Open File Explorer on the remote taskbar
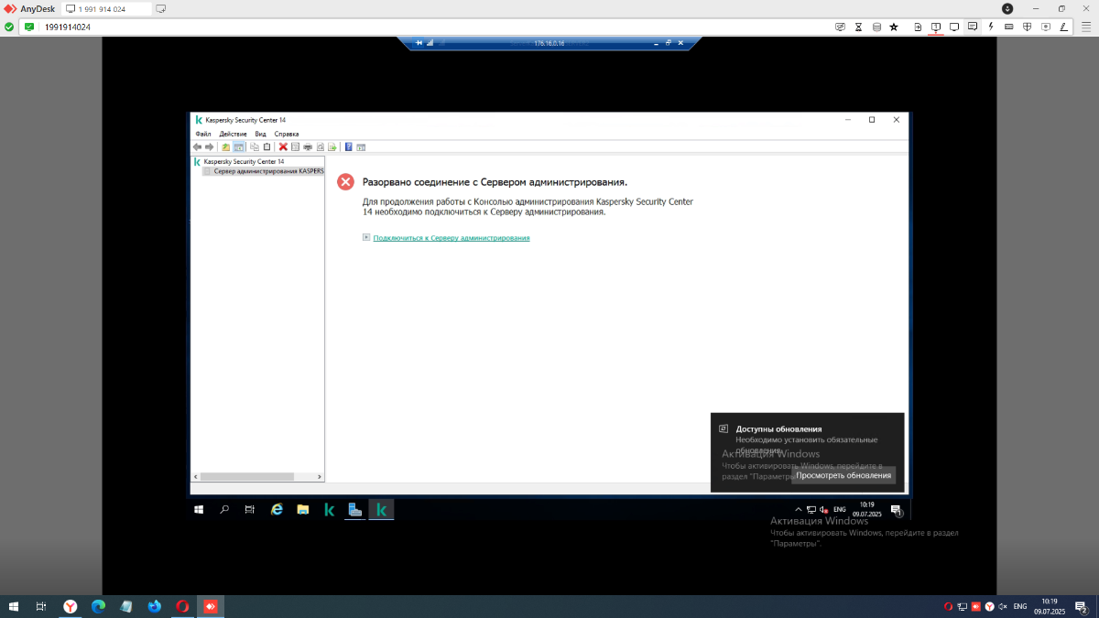 point(302,510)
